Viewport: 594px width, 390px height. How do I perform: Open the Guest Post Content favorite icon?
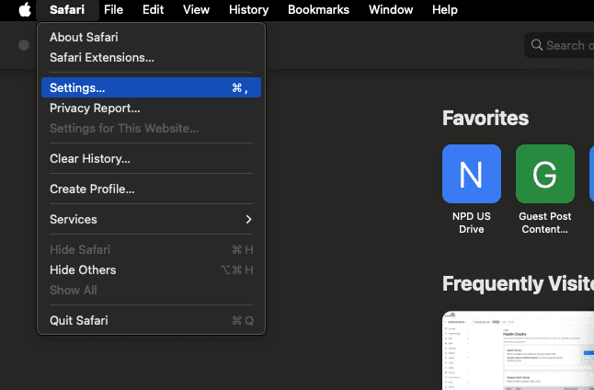coord(544,174)
